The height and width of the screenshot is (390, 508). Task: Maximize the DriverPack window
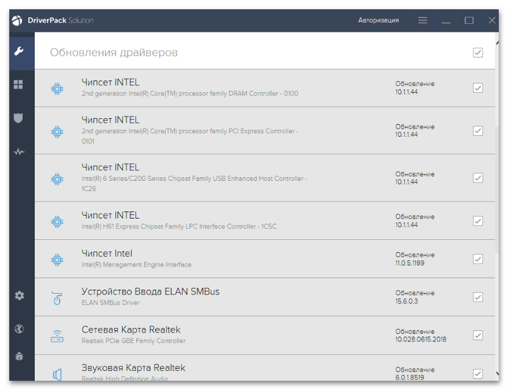[469, 20]
